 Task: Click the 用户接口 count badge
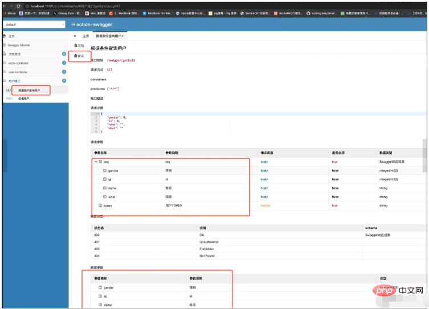(64, 81)
